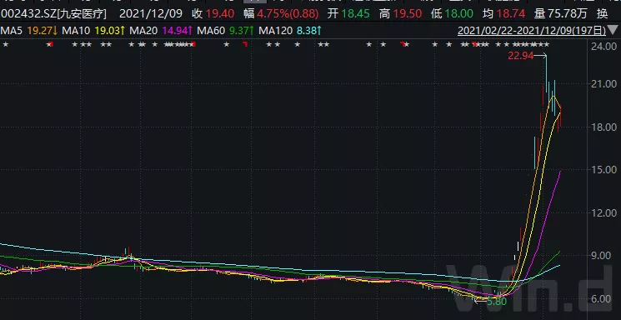Click the high price 高 19.50
Image resolution: width=621 pixels, height=320 pixels.
[x=400, y=14]
